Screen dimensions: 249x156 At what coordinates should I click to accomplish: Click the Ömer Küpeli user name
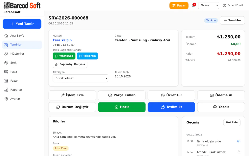tap(235, 5)
